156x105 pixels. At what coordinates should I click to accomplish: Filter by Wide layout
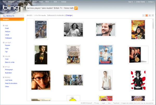[7, 49]
